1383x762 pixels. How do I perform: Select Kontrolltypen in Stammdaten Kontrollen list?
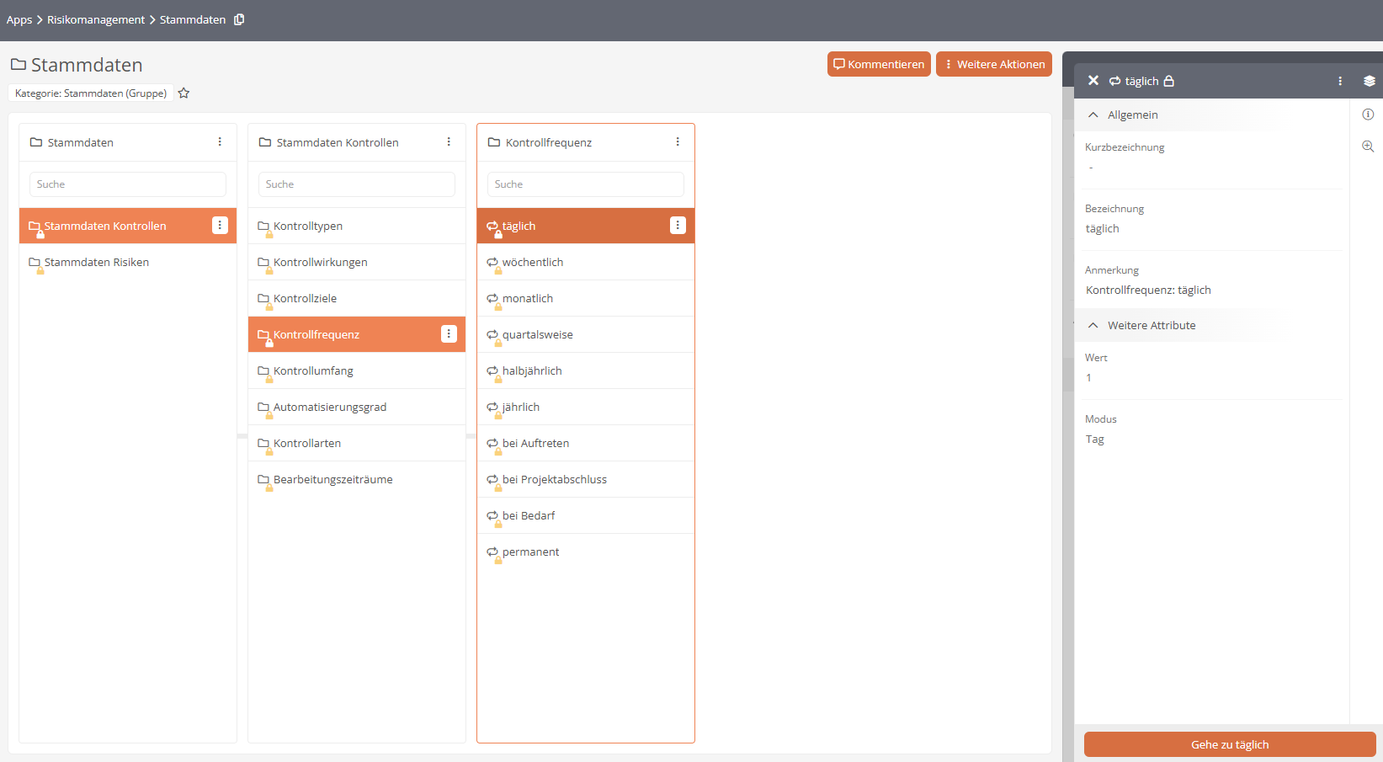pos(308,226)
